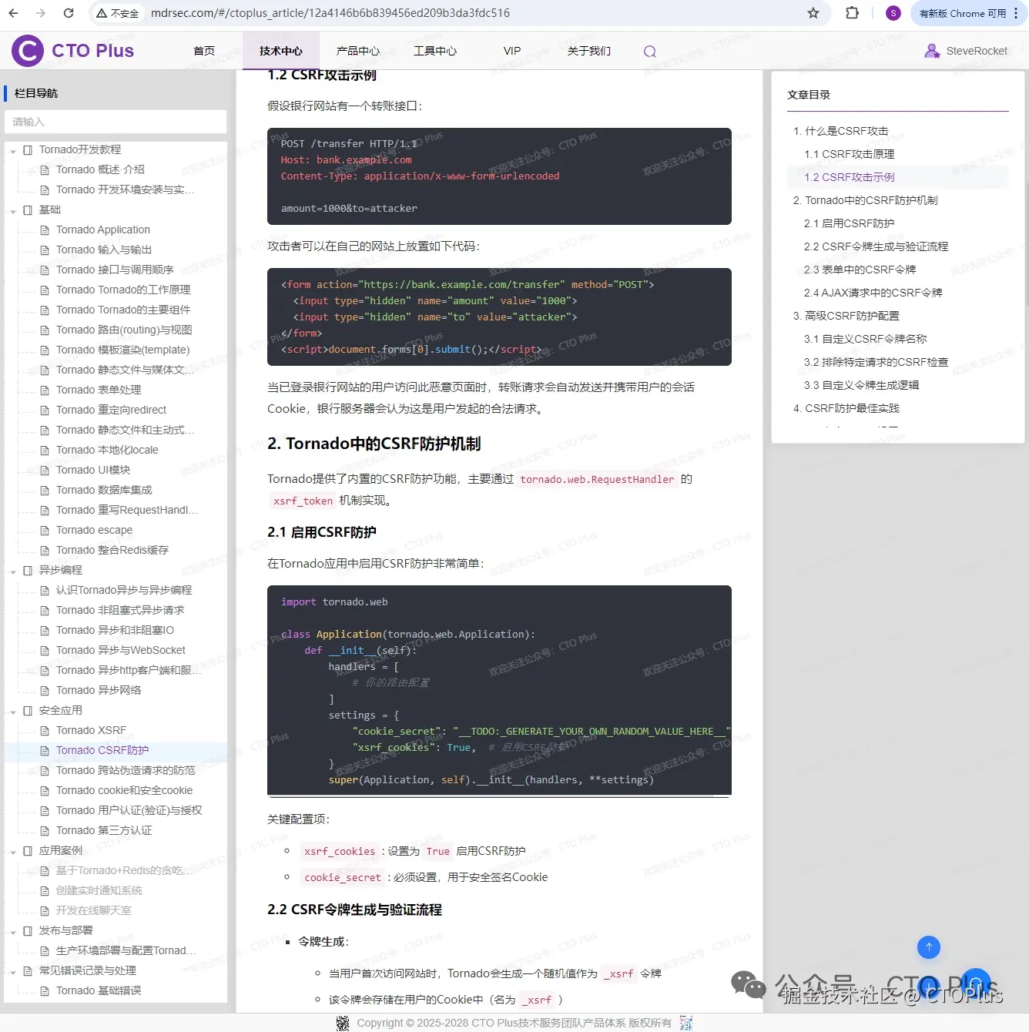Click the document icon beside Tornado XSRF
Viewport: 1029px width, 1032px height.
point(45,730)
